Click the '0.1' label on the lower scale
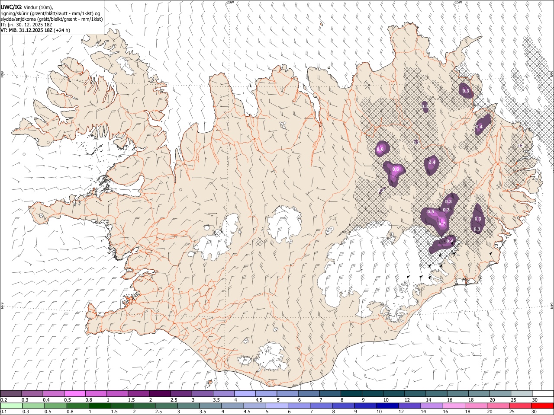This screenshot has width=554, height=415. click(3, 412)
